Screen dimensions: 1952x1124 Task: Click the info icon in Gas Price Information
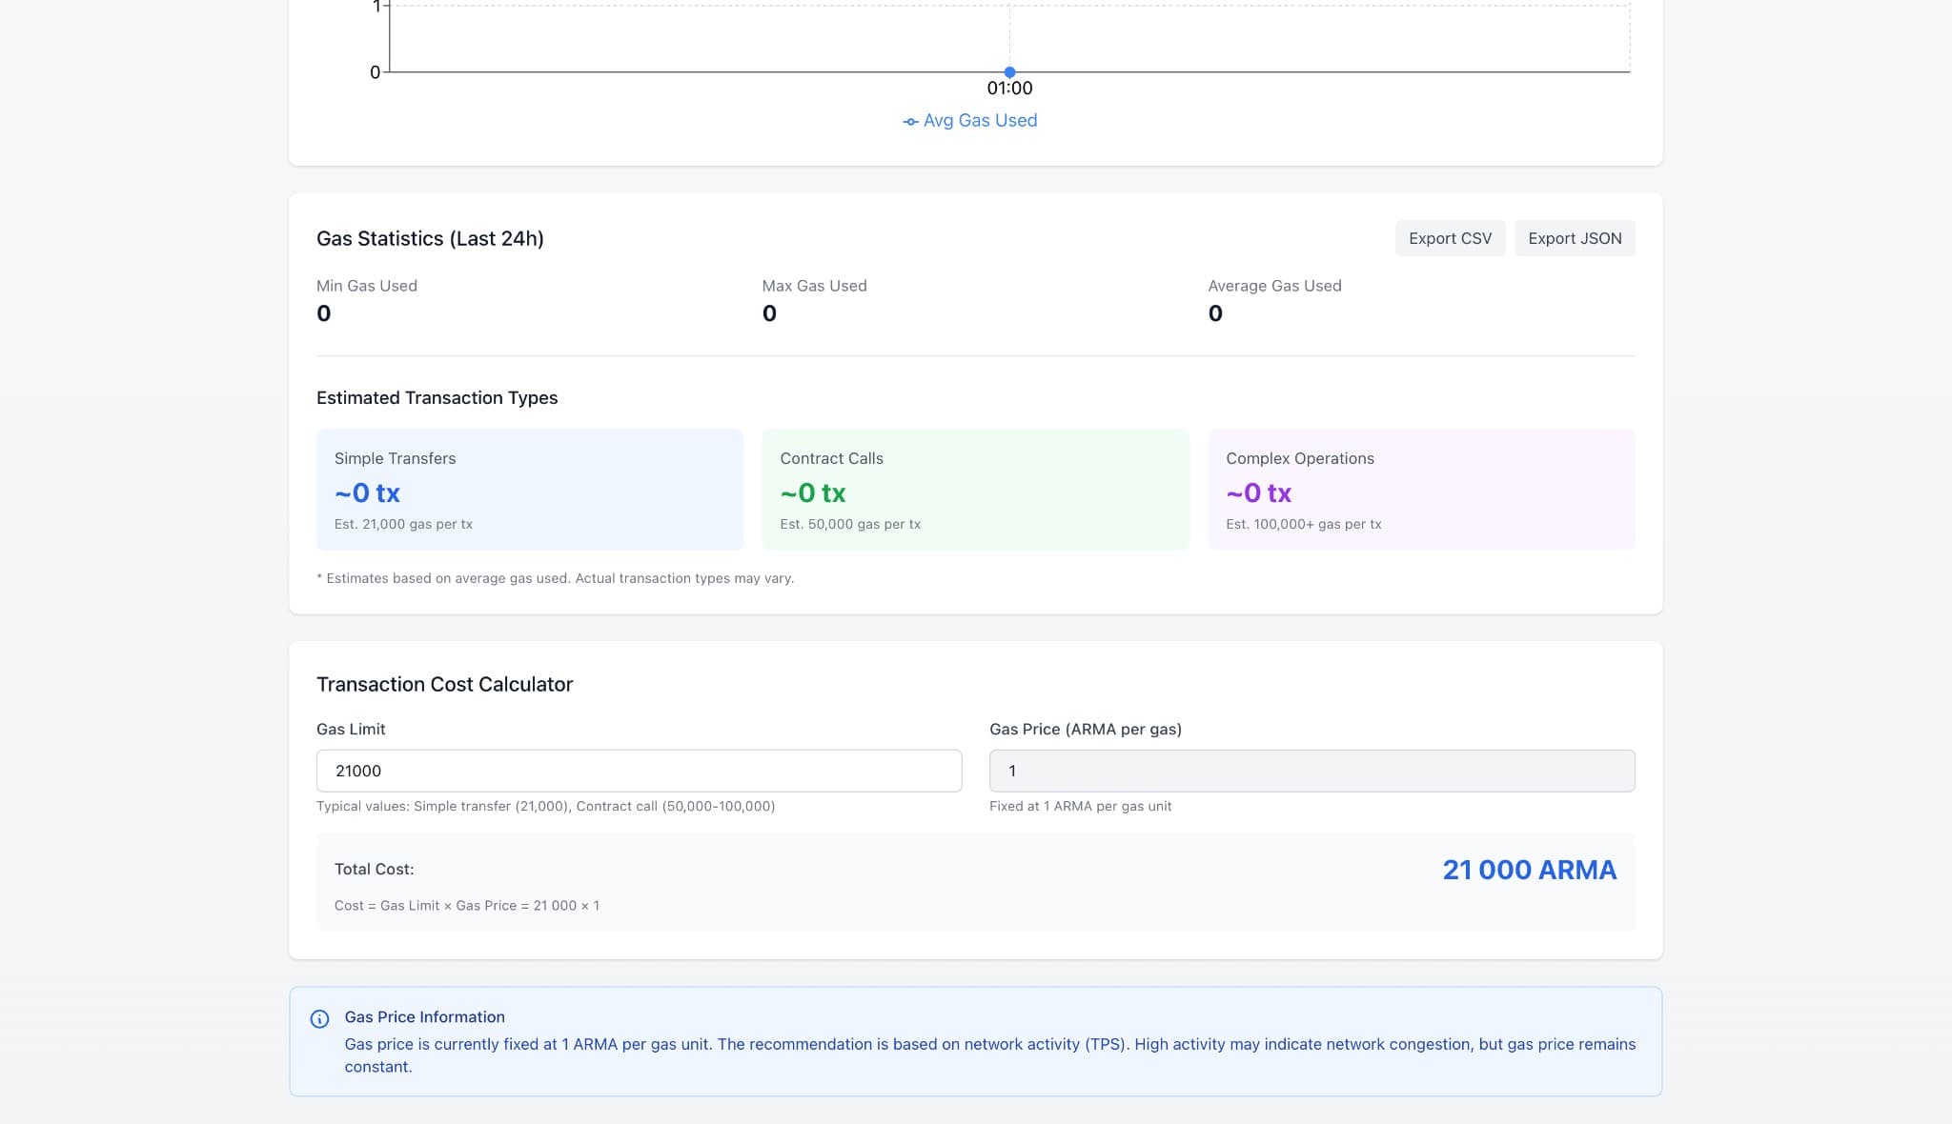pyautogui.click(x=320, y=1019)
